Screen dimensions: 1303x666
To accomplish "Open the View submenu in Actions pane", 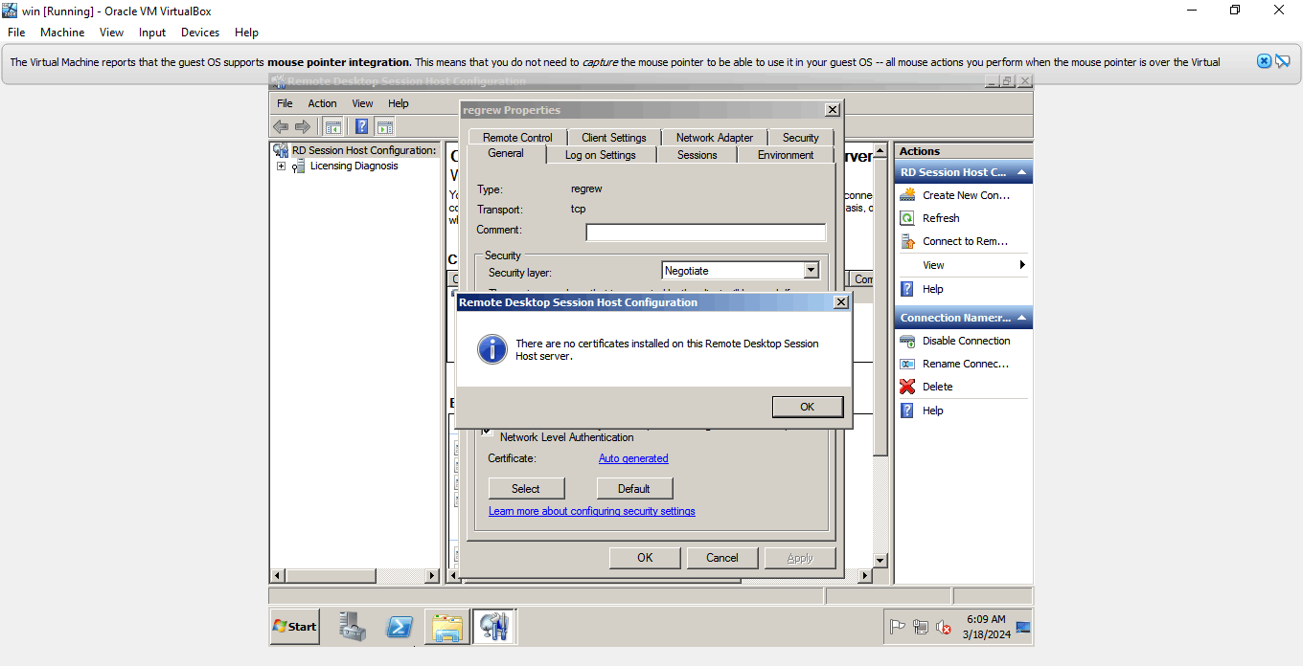I will pyautogui.click(x=963, y=265).
